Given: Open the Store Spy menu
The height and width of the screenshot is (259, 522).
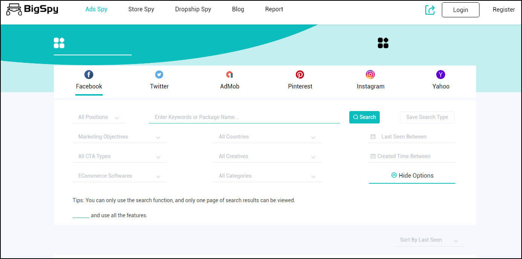Looking at the screenshot, I should (141, 9).
